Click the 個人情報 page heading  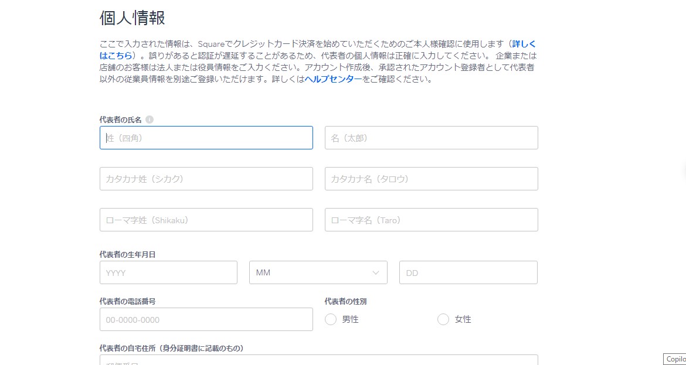[131, 18]
